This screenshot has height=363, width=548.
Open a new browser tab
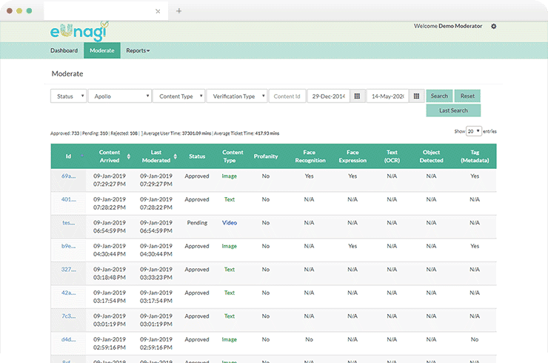pos(178,11)
